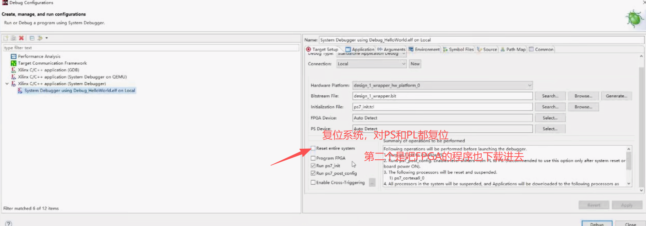This screenshot has width=646, height=226.
Task: Open the filter menu dropdown arrow
Action: [47, 38]
